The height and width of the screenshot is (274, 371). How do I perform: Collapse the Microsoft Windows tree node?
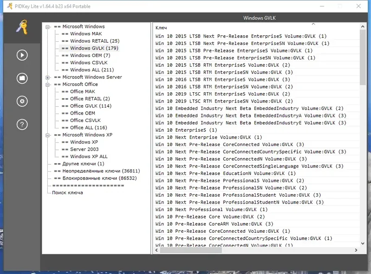(48, 27)
